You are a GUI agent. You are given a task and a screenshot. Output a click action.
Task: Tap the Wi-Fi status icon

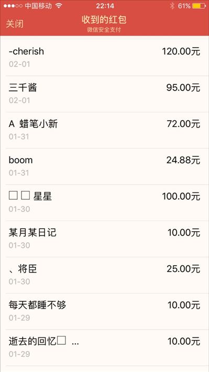tap(59, 6)
